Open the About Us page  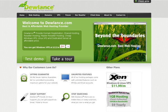[108, 15]
